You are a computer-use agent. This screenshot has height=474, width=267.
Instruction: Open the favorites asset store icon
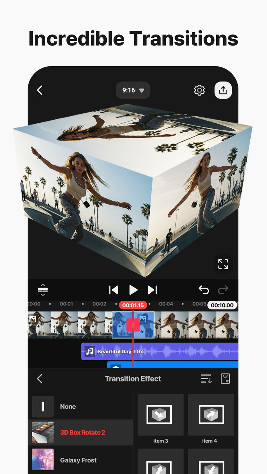(x=225, y=378)
